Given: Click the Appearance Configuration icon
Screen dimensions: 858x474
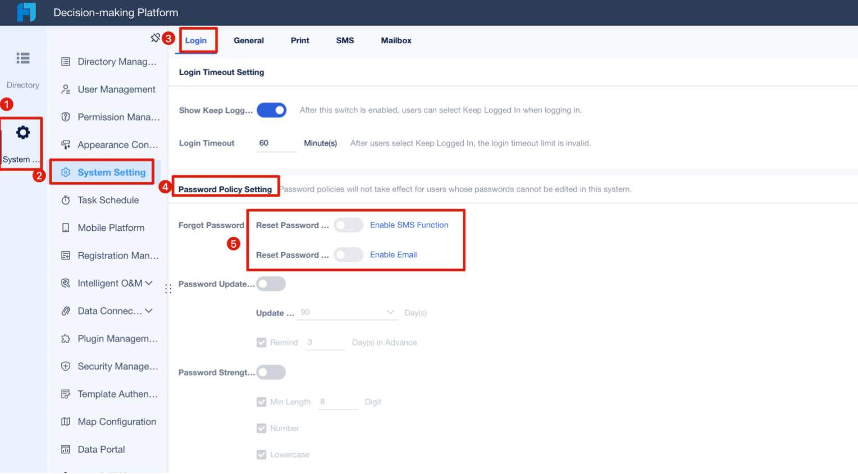Looking at the screenshot, I should pos(66,144).
